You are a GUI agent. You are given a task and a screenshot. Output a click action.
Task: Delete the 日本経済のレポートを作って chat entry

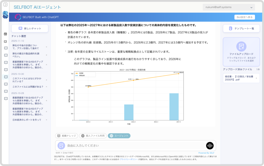pyautogui.click(x=46, y=120)
